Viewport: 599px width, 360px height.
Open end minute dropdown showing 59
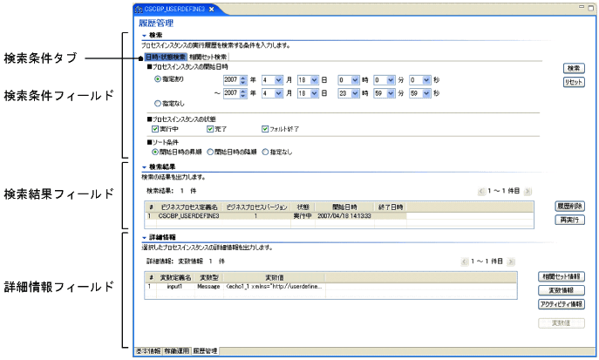[391, 93]
